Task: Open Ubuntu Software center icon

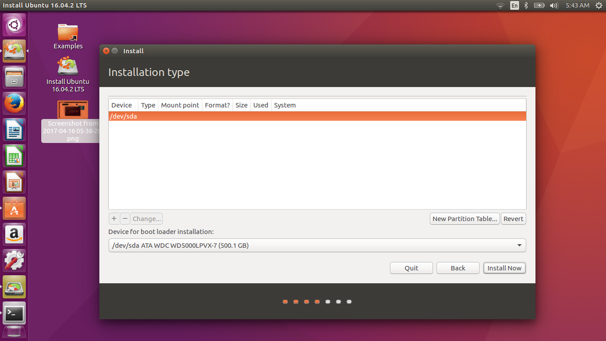Action: 14,208
